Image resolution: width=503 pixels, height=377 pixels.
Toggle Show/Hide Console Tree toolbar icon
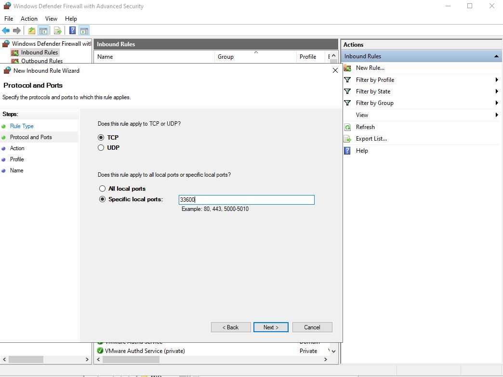[x=43, y=31]
